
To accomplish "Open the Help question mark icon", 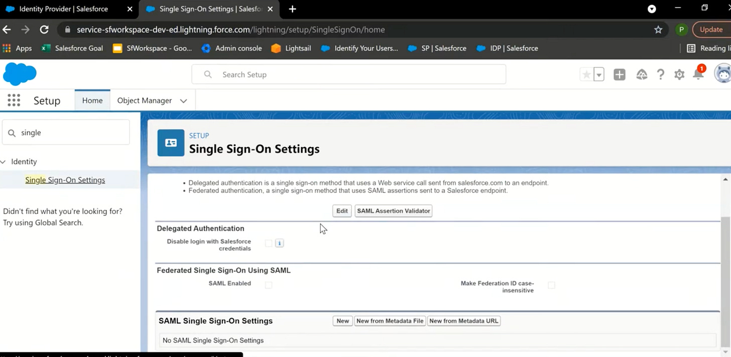I will click(661, 75).
